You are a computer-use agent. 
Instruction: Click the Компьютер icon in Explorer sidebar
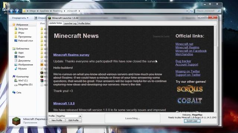14,76
